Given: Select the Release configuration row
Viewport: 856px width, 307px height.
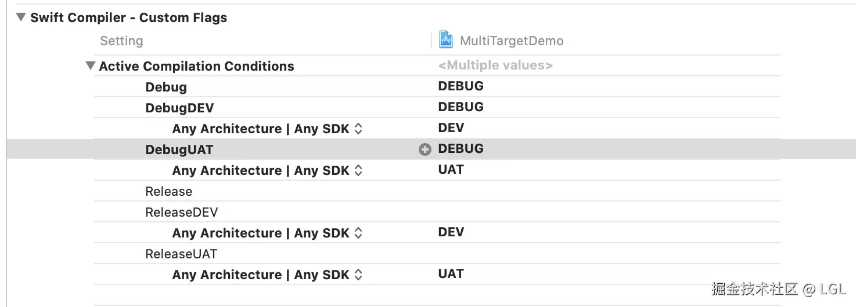Looking at the screenshot, I should point(168,191).
